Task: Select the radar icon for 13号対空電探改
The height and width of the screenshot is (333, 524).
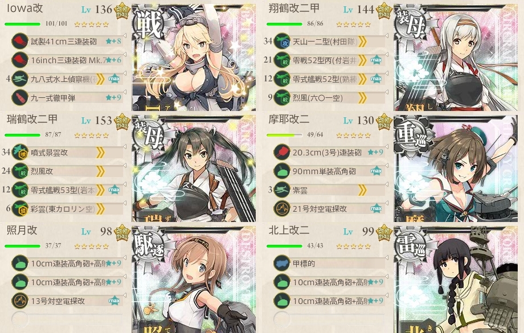Action: tap(20, 301)
